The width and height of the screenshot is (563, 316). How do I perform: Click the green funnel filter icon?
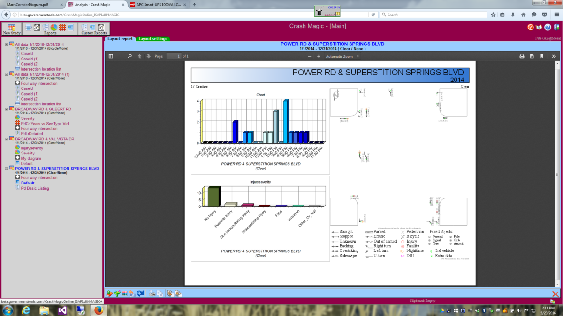click(x=117, y=294)
